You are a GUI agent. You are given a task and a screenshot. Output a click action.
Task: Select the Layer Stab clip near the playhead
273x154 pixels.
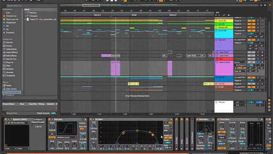coord(116,56)
